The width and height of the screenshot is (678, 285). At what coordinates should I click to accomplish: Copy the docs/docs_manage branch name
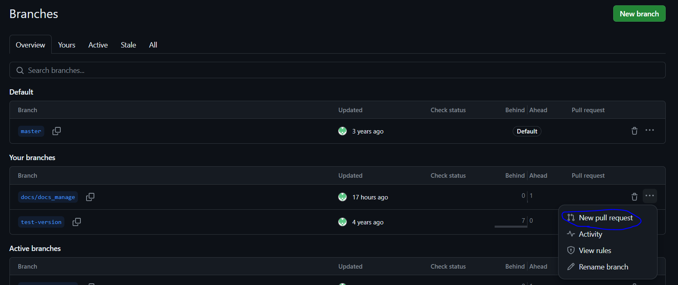[x=90, y=197]
